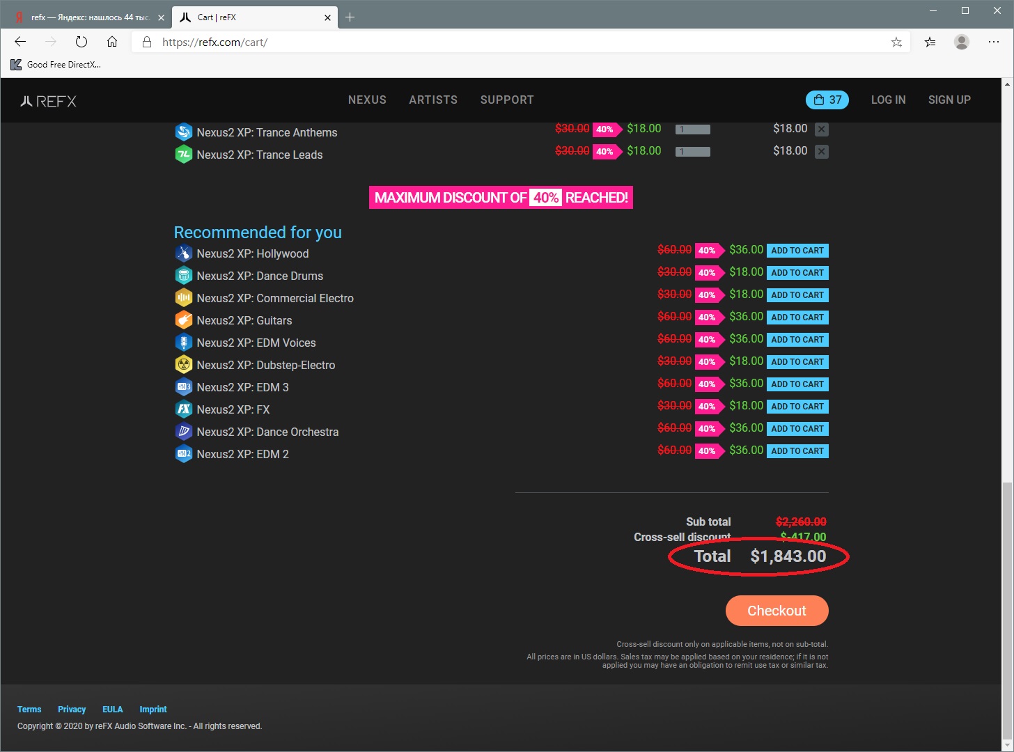
Task: Proceed with the Checkout button
Action: [777, 611]
